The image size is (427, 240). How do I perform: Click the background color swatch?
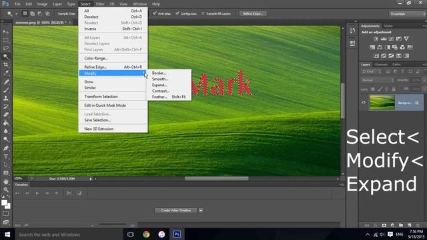8,206
